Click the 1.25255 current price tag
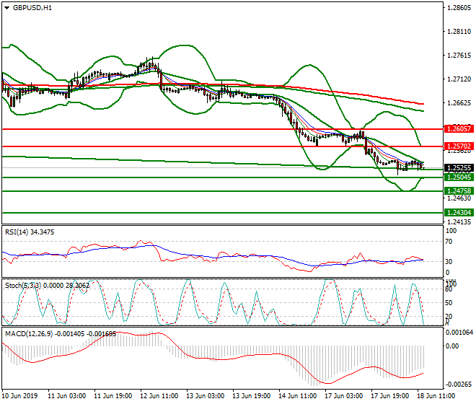The image size is (476, 404). click(x=459, y=167)
